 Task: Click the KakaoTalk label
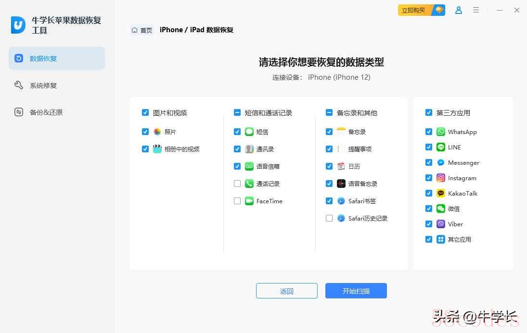coord(463,193)
